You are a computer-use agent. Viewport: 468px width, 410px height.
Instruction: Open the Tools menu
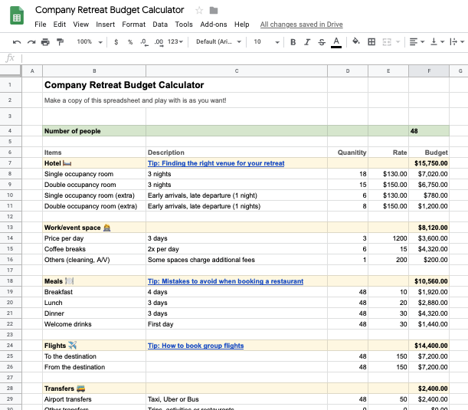click(184, 25)
